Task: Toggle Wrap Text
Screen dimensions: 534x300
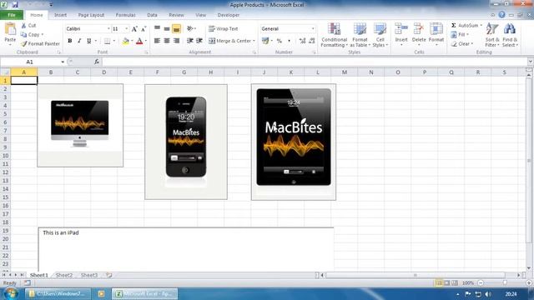Action: coord(224,29)
